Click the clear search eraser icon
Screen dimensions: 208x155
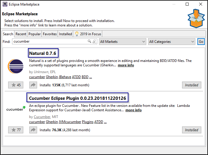(94, 42)
